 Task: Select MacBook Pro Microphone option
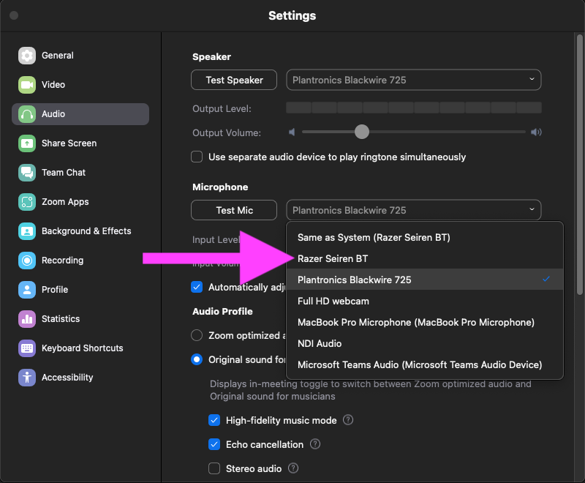(425, 322)
